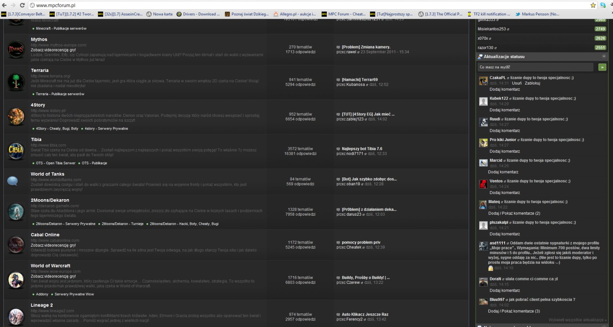The image size is (613, 327).
Task: Open the Tibia forum title link
Action: pos(36,139)
